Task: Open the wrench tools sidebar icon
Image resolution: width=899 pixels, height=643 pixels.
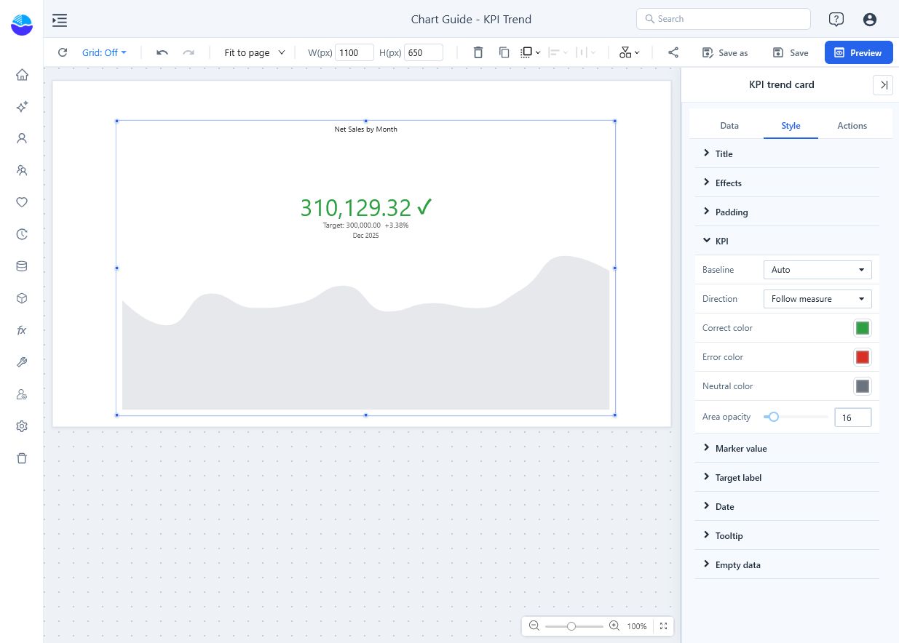Action: coord(22,362)
